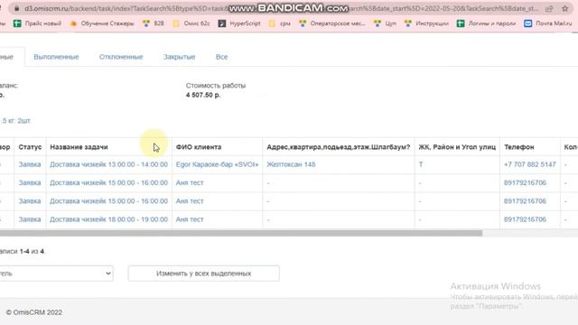The image size is (578, 325).
Task: Open the Прайс новый bookmark
Action: (x=37, y=23)
